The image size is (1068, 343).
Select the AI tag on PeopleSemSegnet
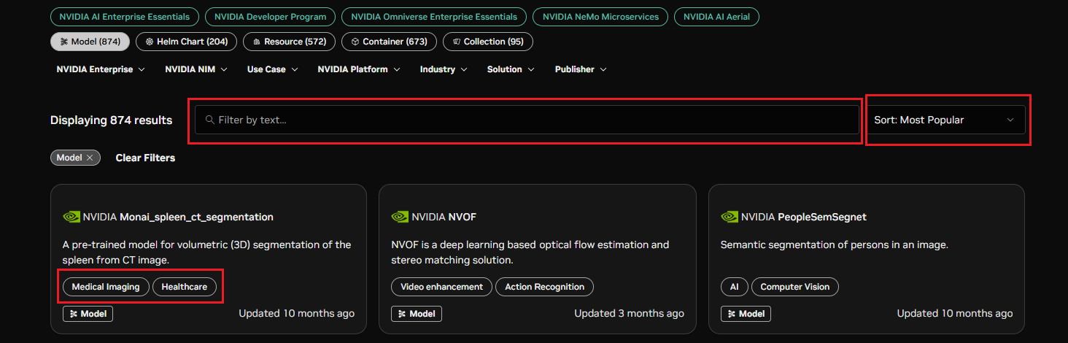[734, 287]
